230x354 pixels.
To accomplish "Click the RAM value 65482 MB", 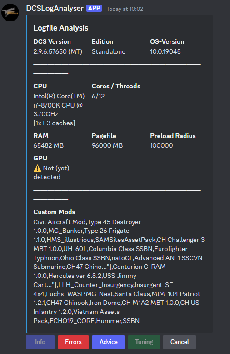I will tap(49, 145).
